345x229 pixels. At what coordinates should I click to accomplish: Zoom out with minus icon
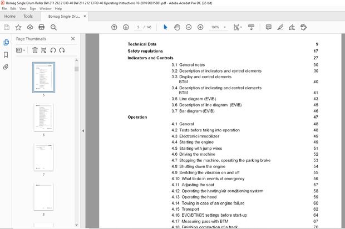[189, 27]
